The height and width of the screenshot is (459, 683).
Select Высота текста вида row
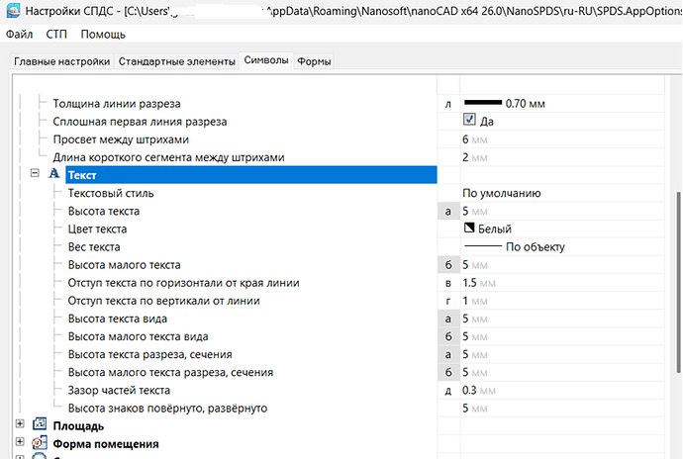click(117, 319)
